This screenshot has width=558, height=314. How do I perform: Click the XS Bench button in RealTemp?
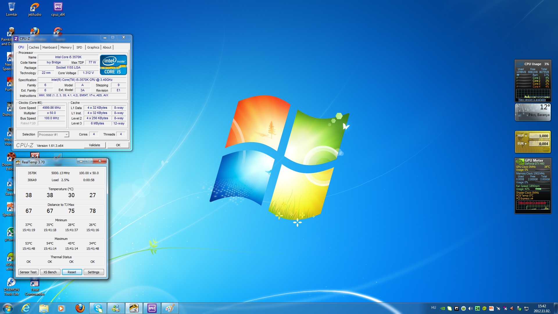tap(50, 272)
